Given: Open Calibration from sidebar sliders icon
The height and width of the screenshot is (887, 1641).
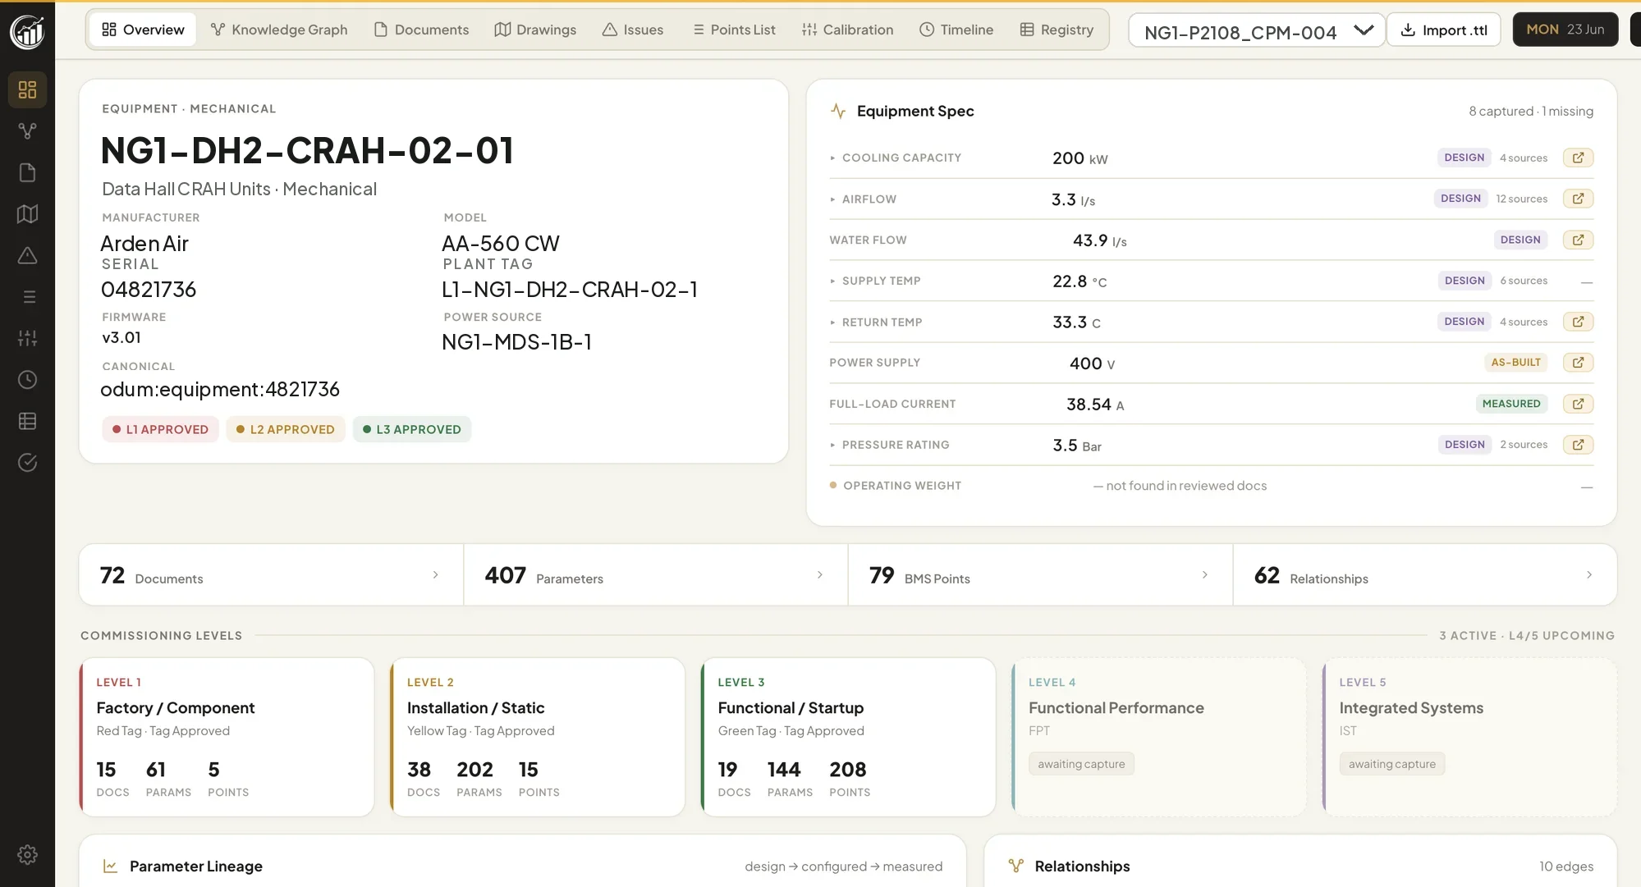Looking at the screenshot, I should click(27, 338).
